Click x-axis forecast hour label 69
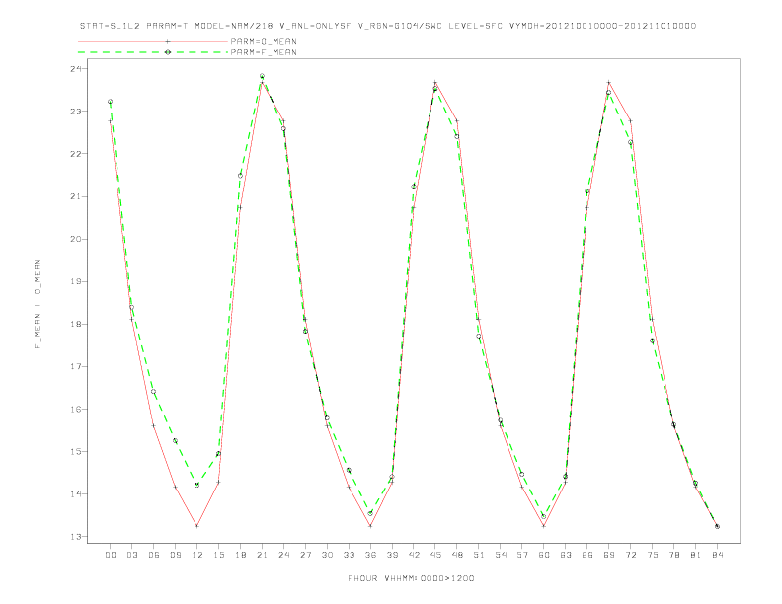Viewport: 782px width, 604px height. [x=609, y=555]
